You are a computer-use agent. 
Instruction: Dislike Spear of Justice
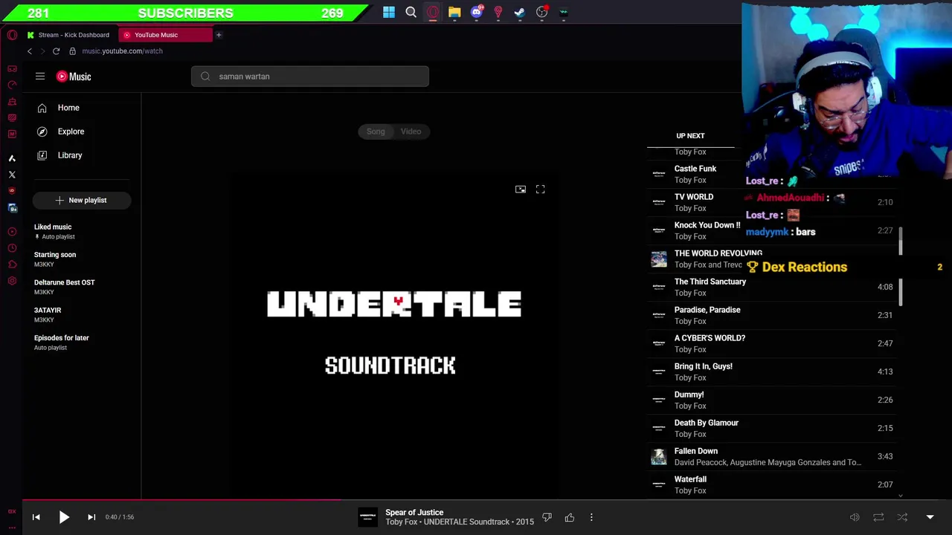pos(547,517)
